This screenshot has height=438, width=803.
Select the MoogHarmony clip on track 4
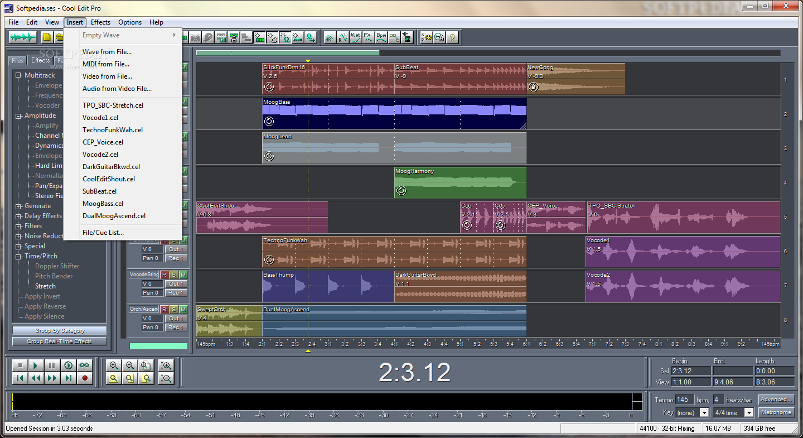[x=460, y=182]
